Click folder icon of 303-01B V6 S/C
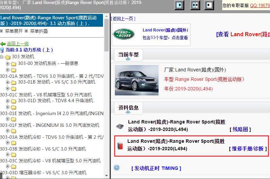Viewport: 270px width, 179px height. pyautogui.click(x=14, y=83)
